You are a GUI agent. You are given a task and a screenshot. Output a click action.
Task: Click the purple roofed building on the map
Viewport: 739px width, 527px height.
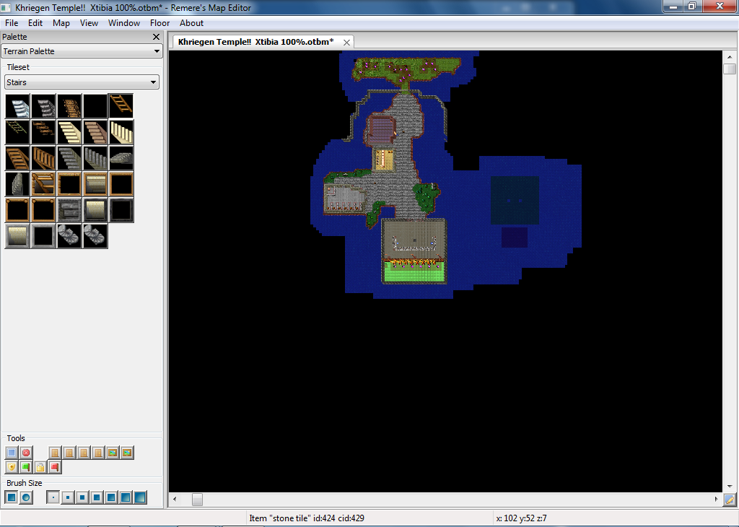(381, 129)
